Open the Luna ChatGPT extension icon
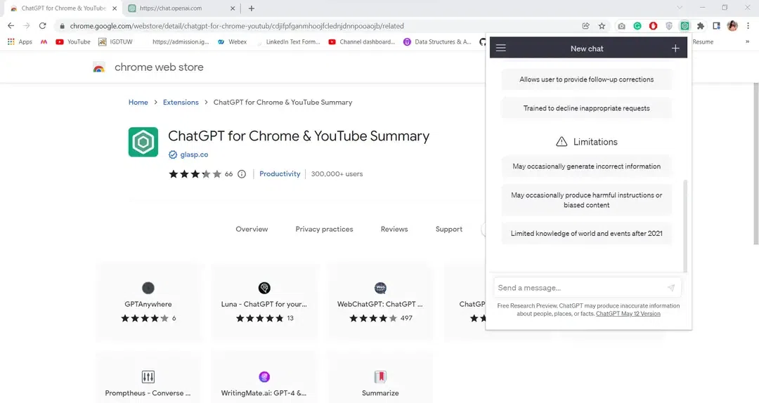Viewport: 759px width, 403px height. 264,288
